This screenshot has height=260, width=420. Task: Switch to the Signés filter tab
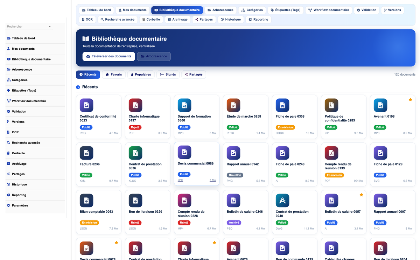click(x=168, y=75)
